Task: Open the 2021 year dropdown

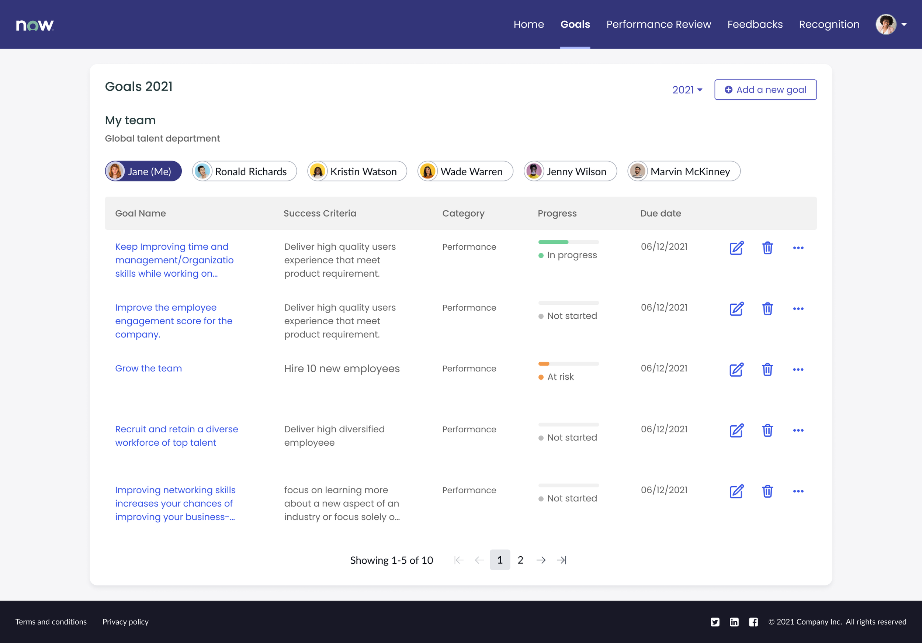Action: [687, 90]
